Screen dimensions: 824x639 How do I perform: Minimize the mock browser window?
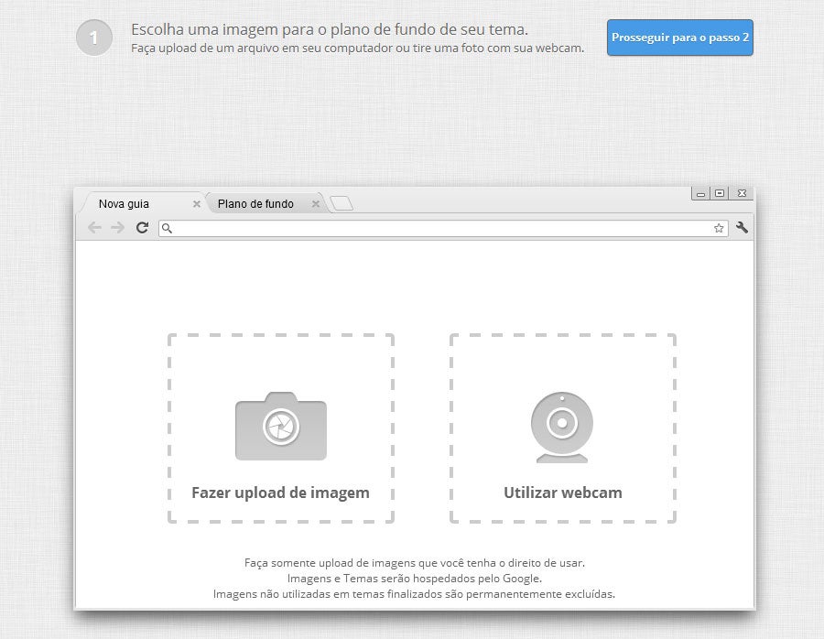701,193
